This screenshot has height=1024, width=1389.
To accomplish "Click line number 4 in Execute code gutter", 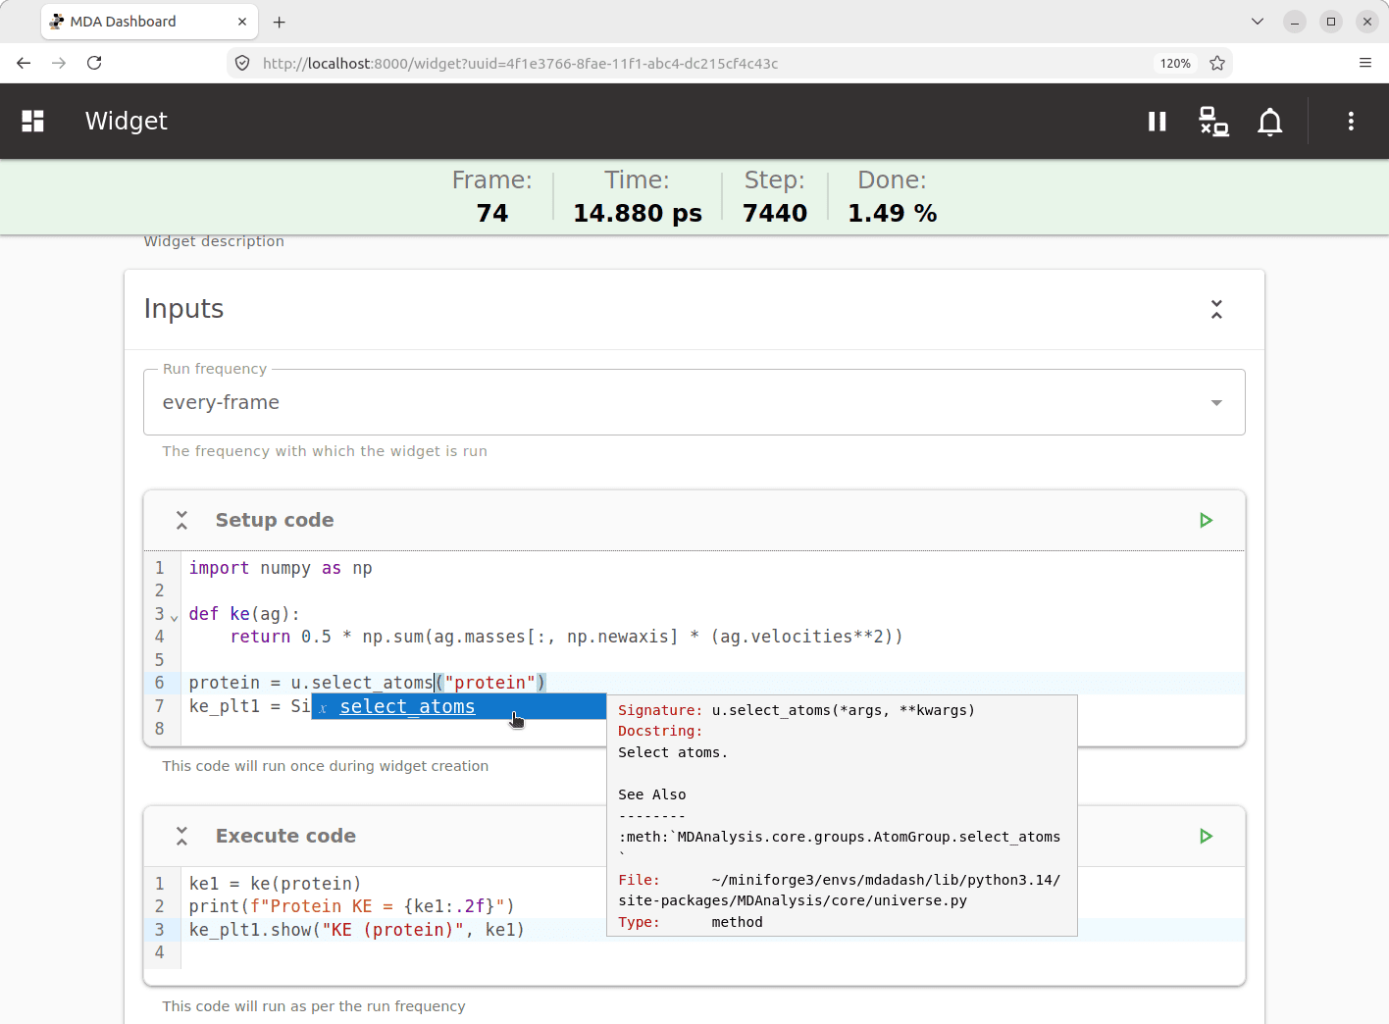I will (160, 952).
